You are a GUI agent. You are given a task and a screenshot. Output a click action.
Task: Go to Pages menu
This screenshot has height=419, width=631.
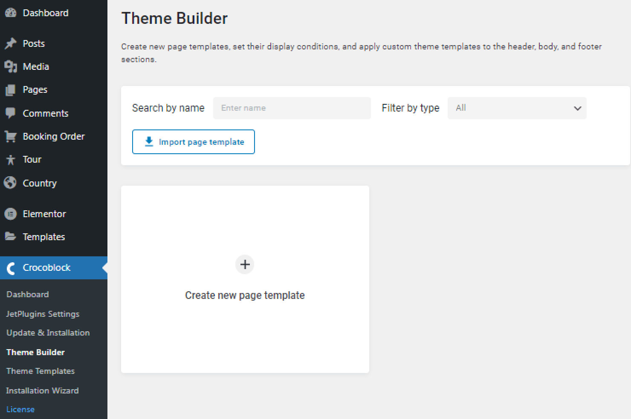[x=54, y=90]
